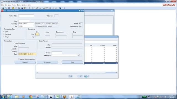Click the Print toolbar icon
Viewport: 177px width, 99px height.
pos(22,8)
